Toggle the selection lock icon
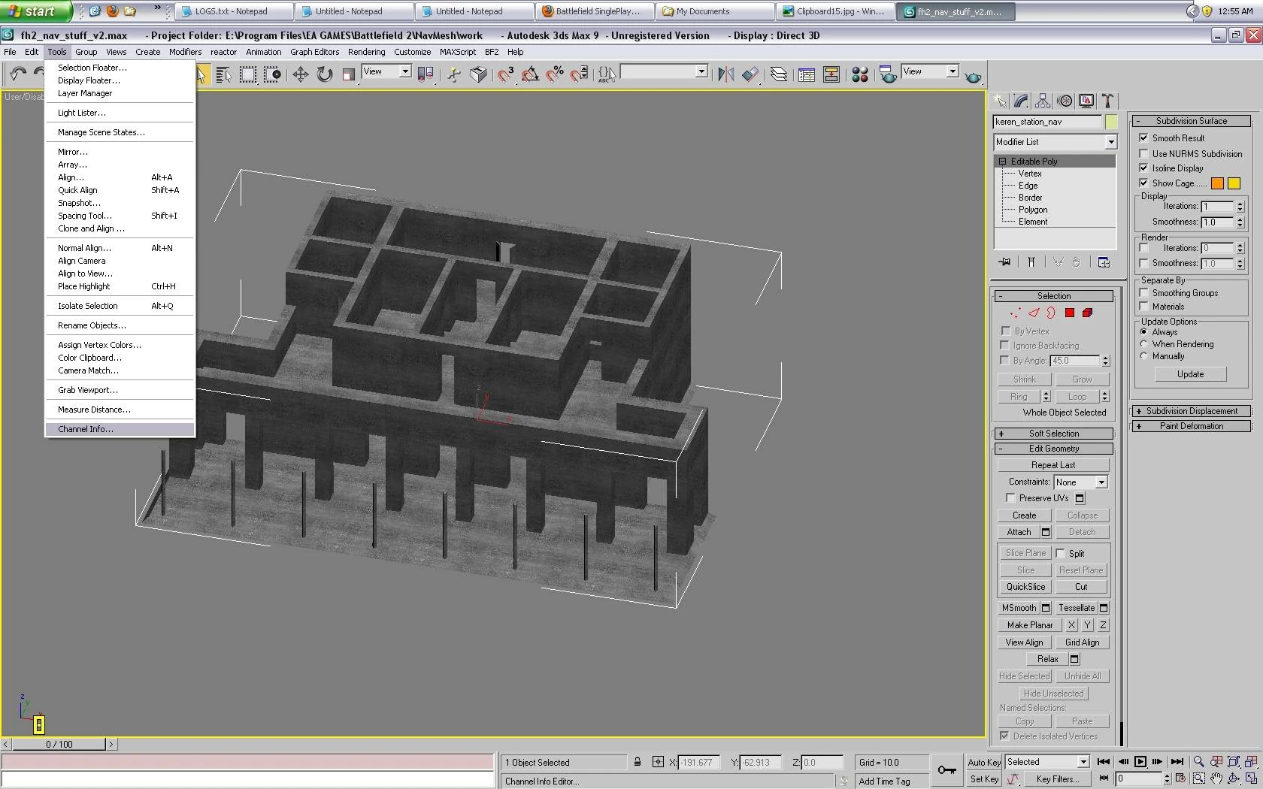 (x=638, y=762)
